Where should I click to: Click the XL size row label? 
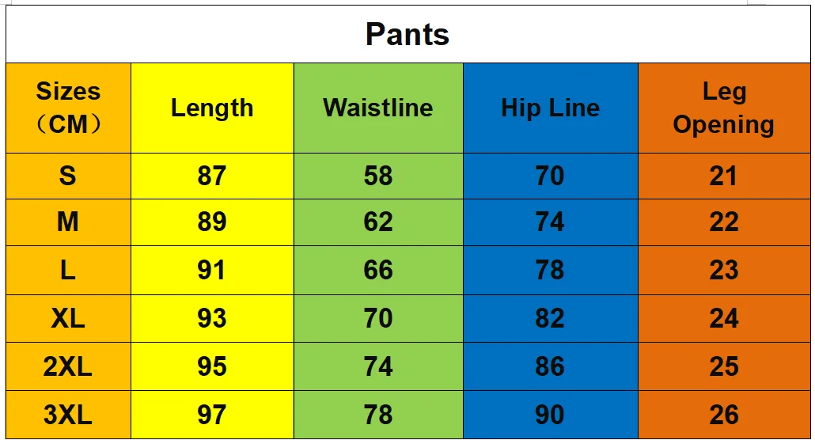pyautogui.click(x=68, y=318)
